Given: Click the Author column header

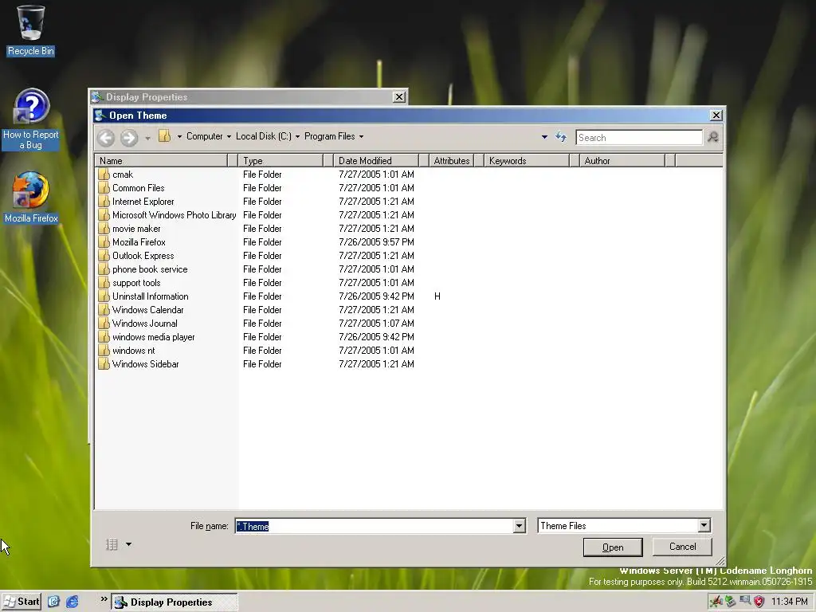Looking at the screenshot, I should tap(622, 161).
